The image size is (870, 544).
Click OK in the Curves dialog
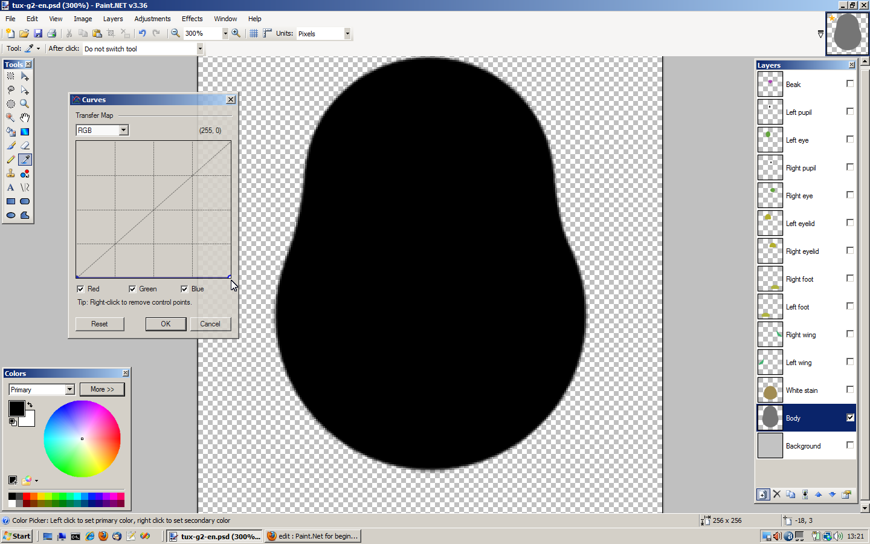(x=166, y=324)
